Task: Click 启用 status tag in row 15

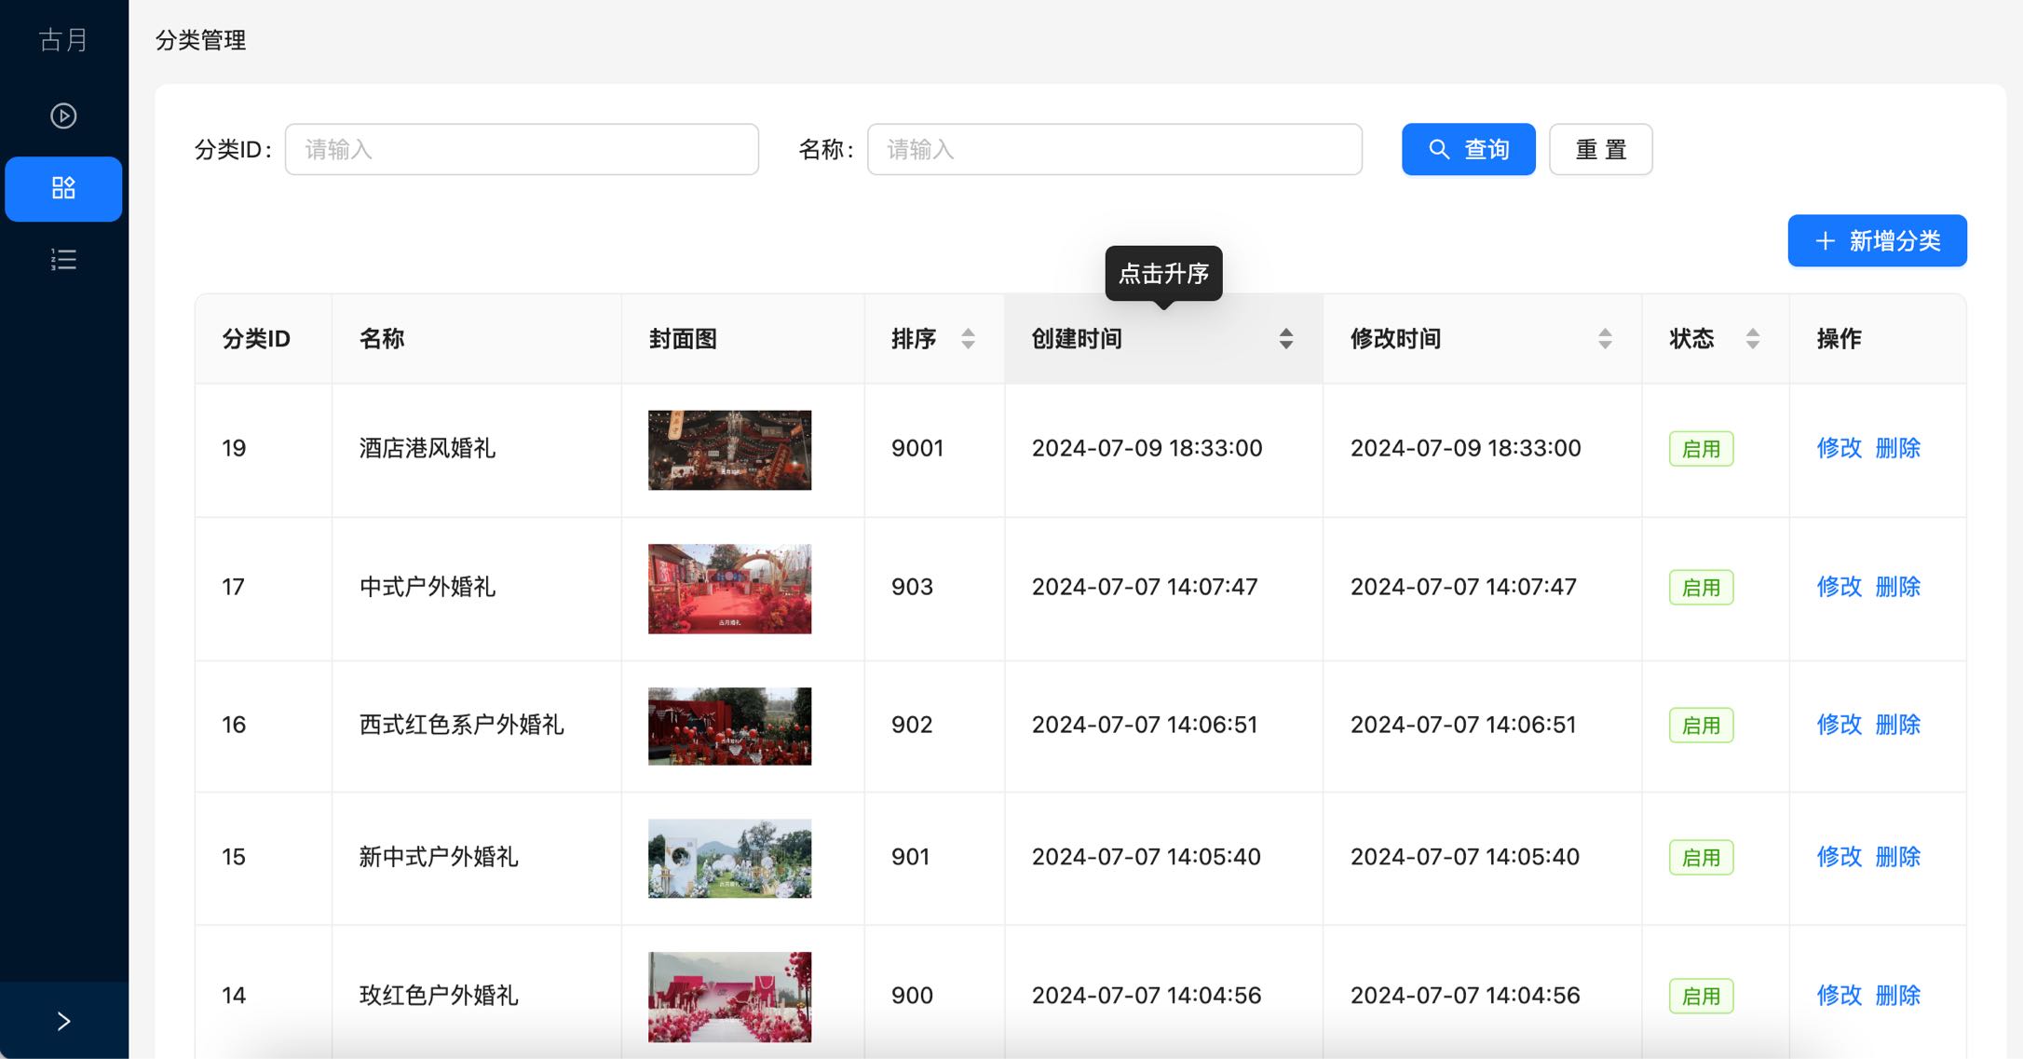Action: (x=1701, y=858)
